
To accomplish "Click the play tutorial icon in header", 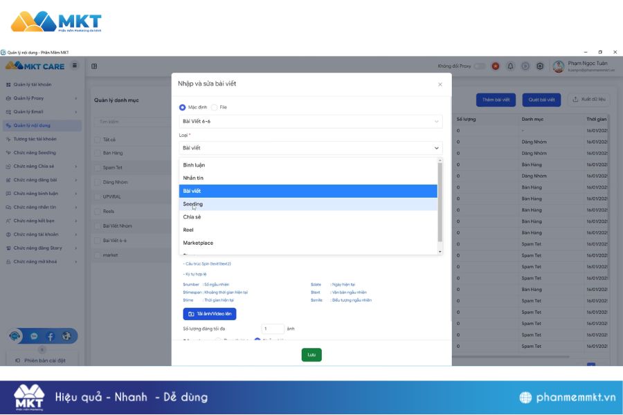I will tap(525, 66).
